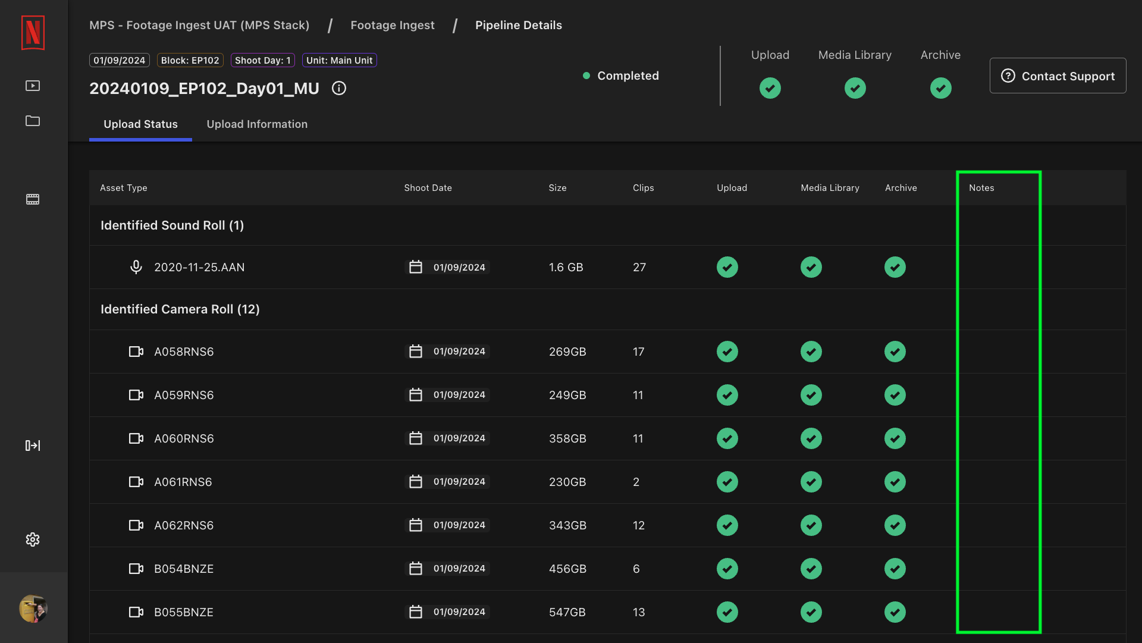Image resolution: width=1142 pixels, height=643 pixels.
Task: Open the settings gear icon
Action: [33, 540]
